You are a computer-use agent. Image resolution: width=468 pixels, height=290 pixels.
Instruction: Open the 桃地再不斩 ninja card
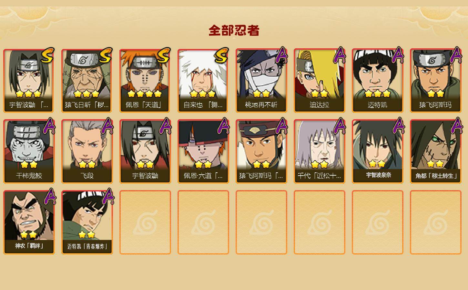tap(261, 81)
